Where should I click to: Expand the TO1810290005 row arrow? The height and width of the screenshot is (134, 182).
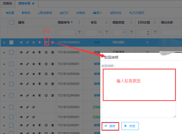tap(4, 84)
